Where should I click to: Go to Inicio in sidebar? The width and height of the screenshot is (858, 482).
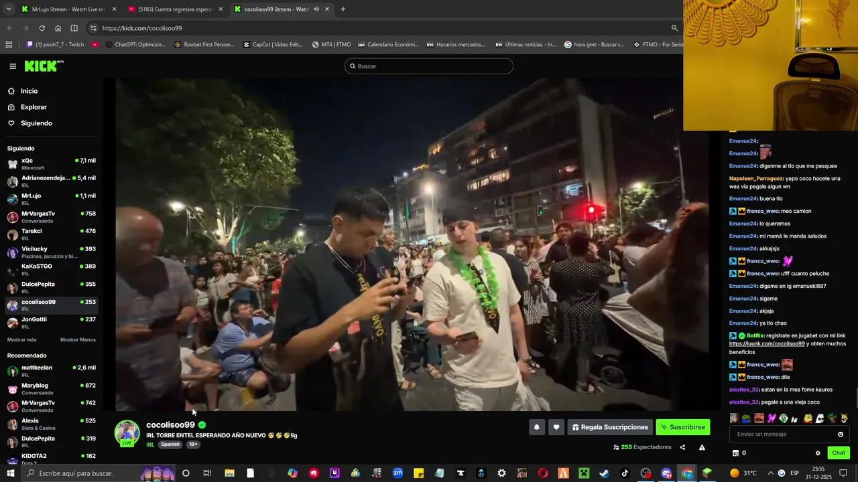click(29, 91)
